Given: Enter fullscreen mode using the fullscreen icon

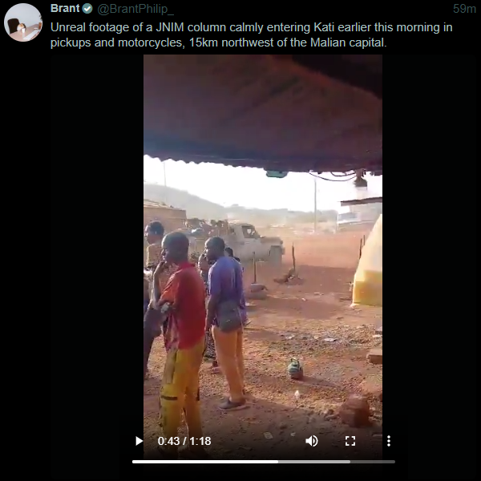Looking at the screenshot, I should pyautogui.click(x=350, y=441).
